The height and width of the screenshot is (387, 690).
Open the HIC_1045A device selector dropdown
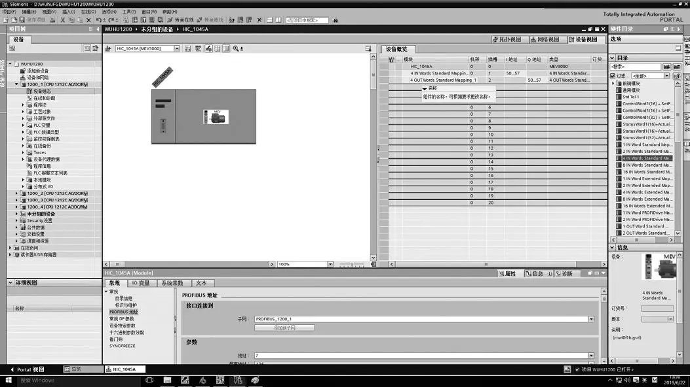tap(177, 48)
